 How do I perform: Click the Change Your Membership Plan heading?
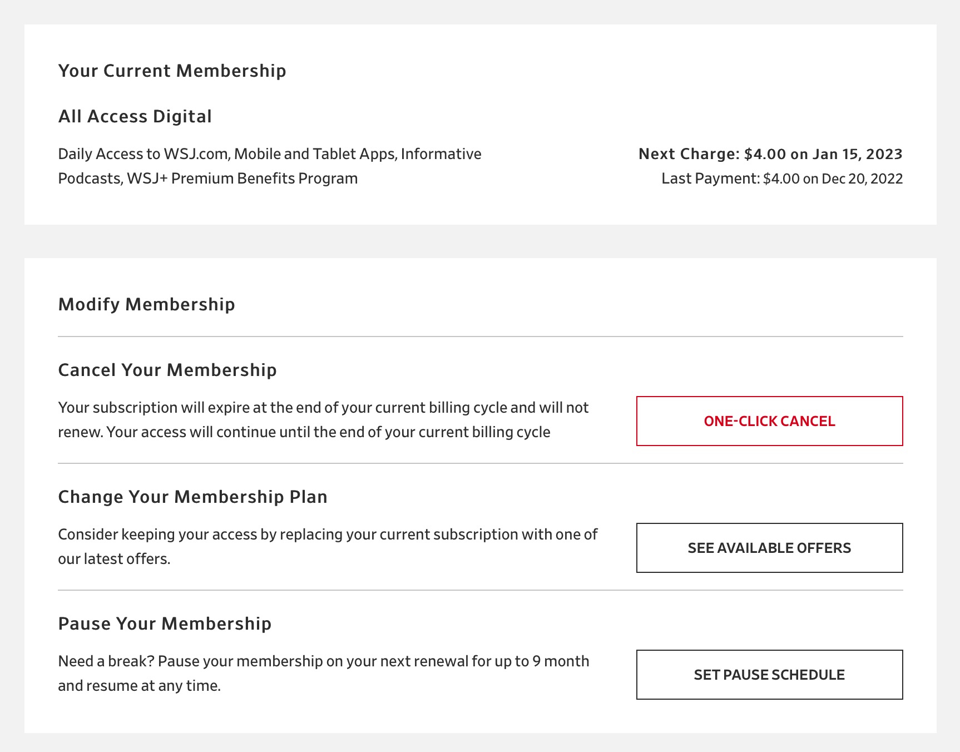coord(193,497)
